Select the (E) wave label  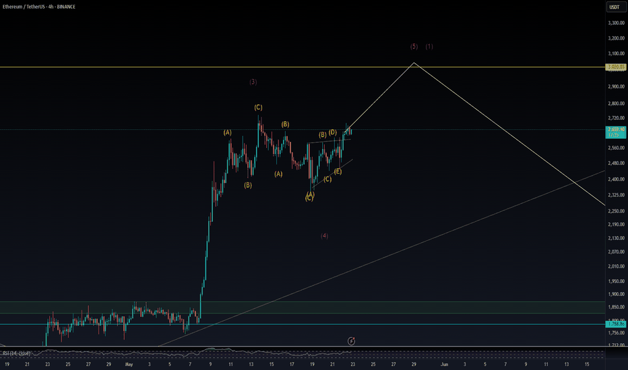(338, 172)
